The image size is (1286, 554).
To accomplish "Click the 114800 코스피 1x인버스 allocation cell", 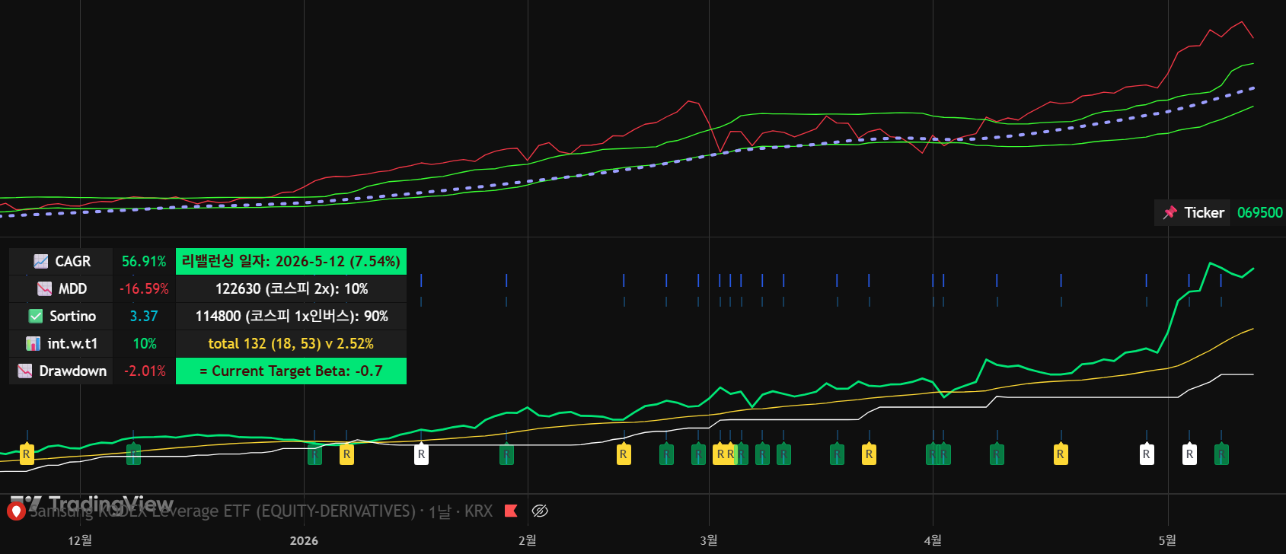I will (x=291, y=317).
